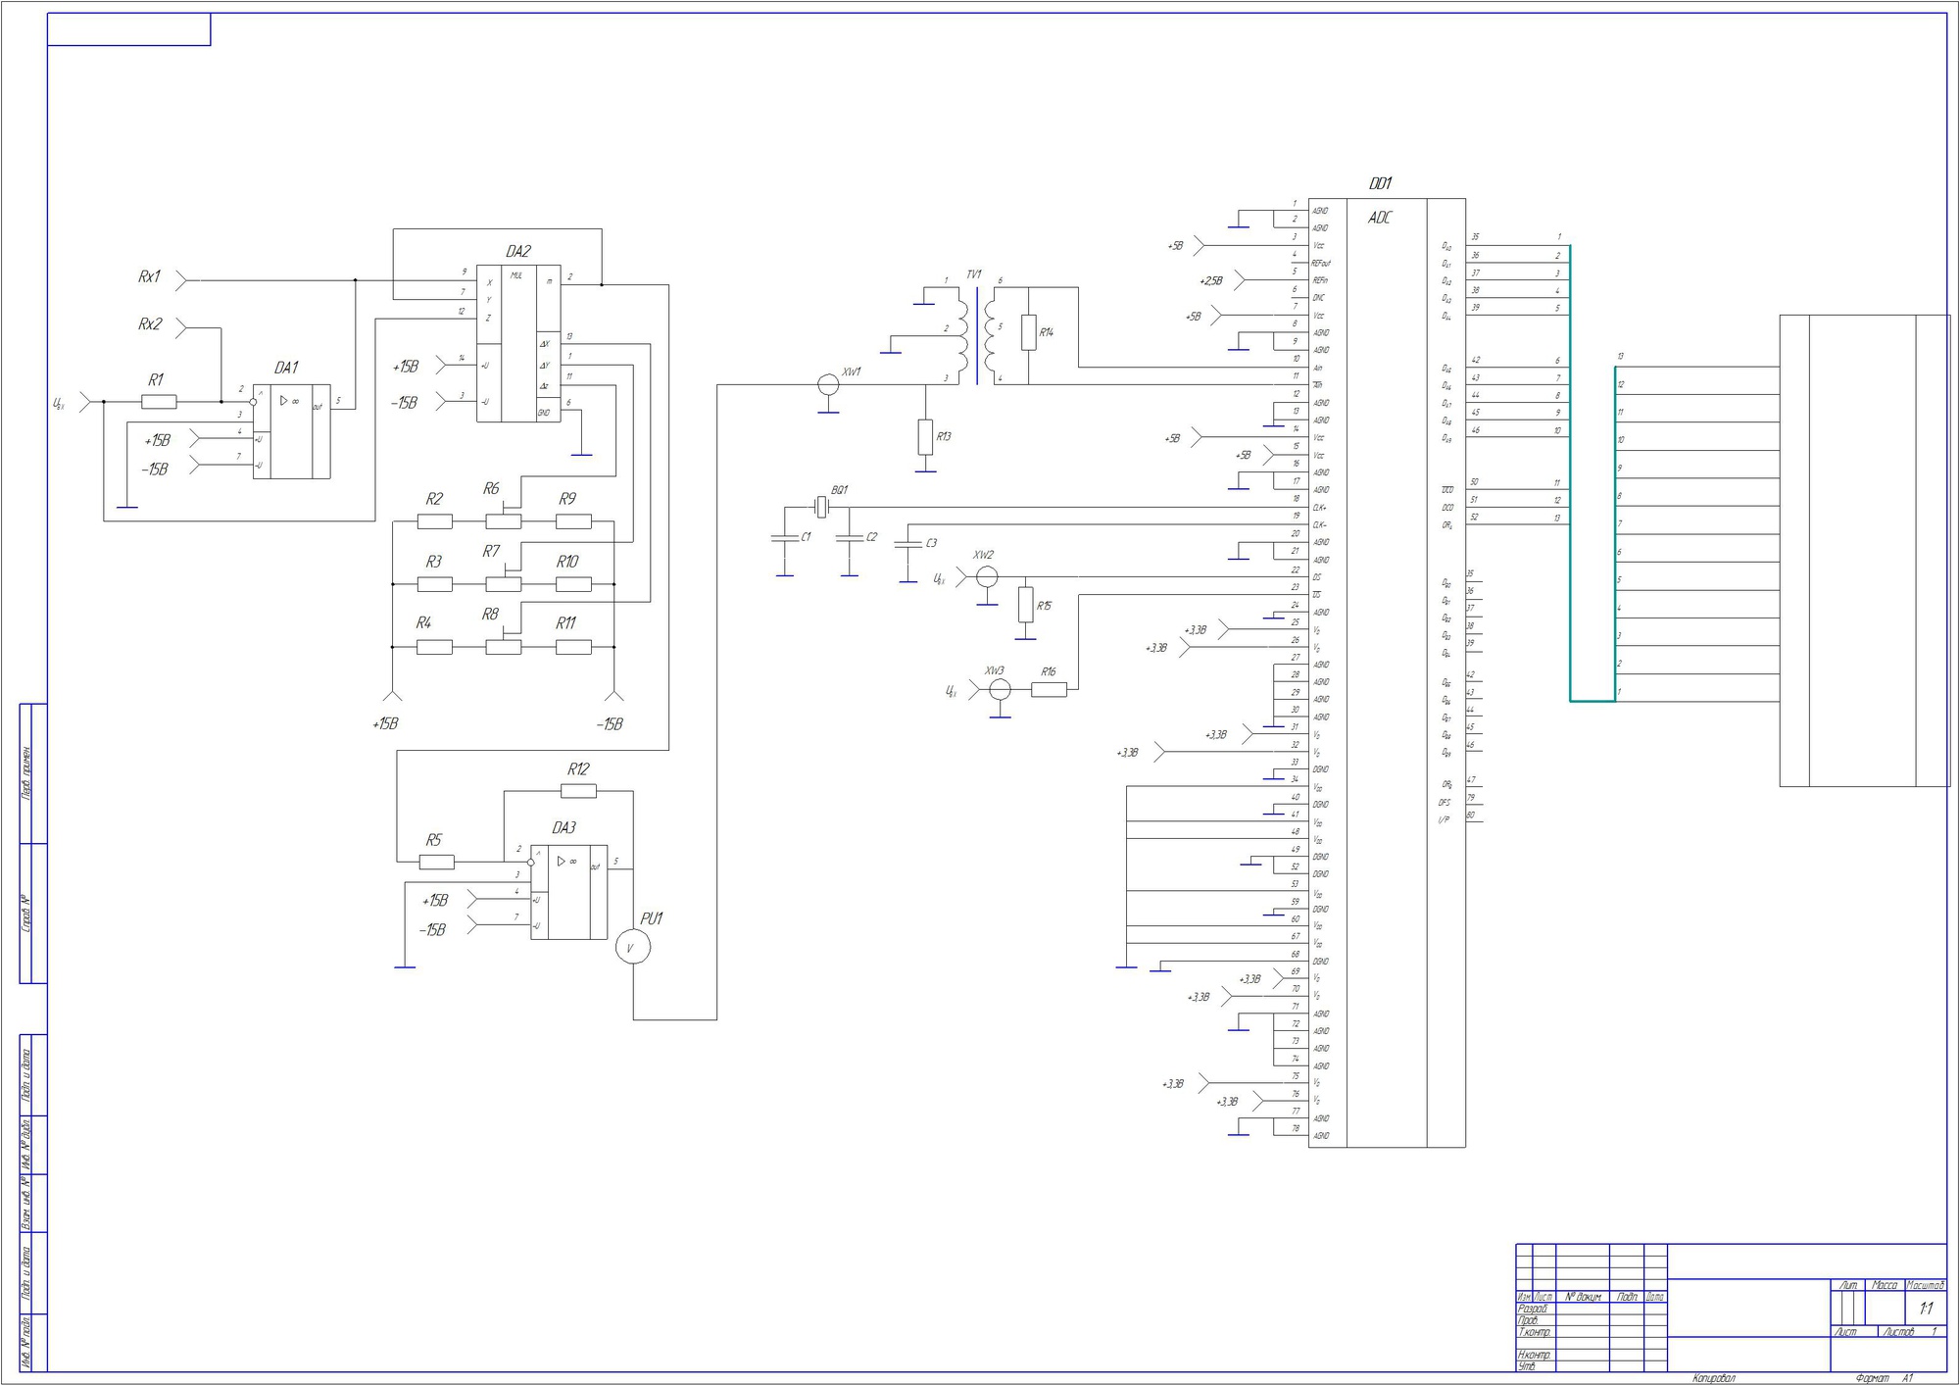Viewport: 1960px width, 1385px height.
Task: Select resistor R14 beside the transformer
Action: [1028, 332]
